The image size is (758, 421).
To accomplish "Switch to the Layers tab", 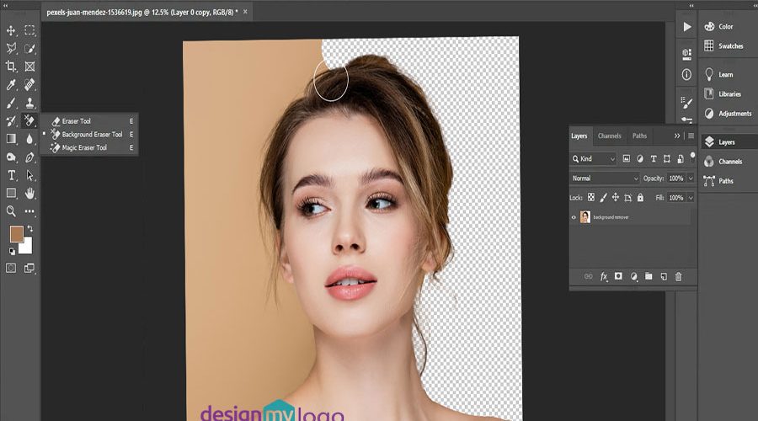I will click(x=579, y=136).
